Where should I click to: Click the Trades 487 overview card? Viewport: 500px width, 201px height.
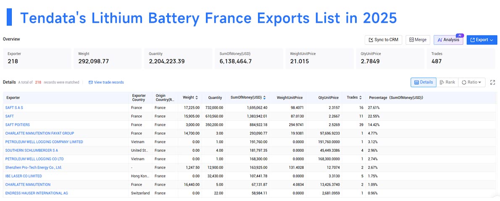pos(461,58)
